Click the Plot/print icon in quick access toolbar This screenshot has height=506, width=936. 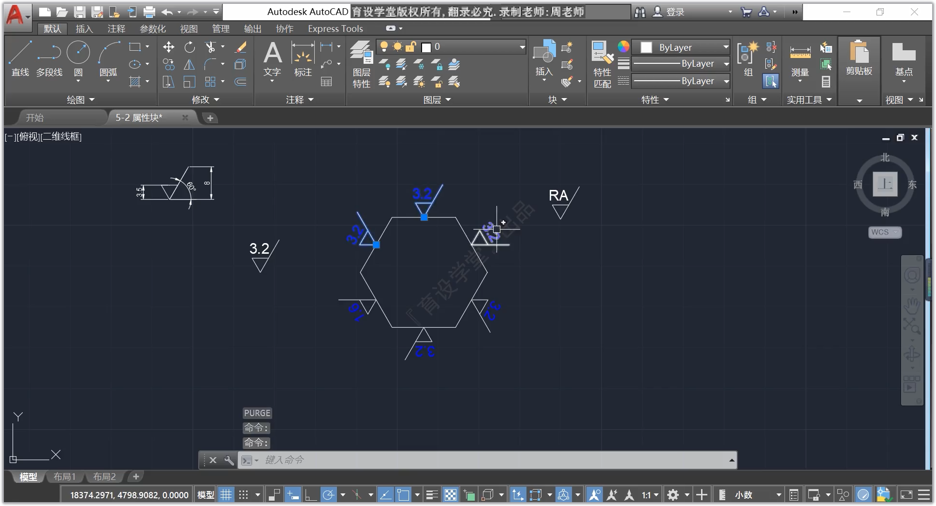tap(149, 12)
